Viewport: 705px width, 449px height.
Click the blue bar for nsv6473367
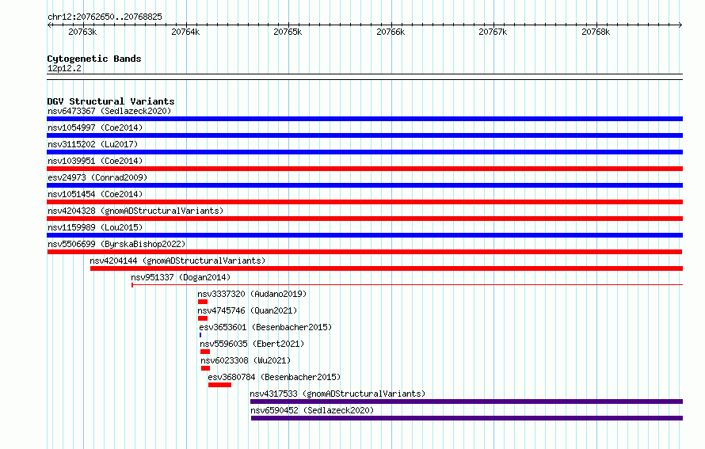tap(364, 119)
